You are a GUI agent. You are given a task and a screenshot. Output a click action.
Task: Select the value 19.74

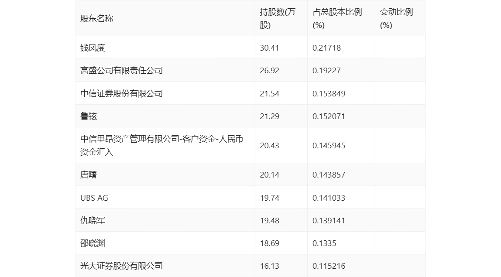[x=269, y=198]
